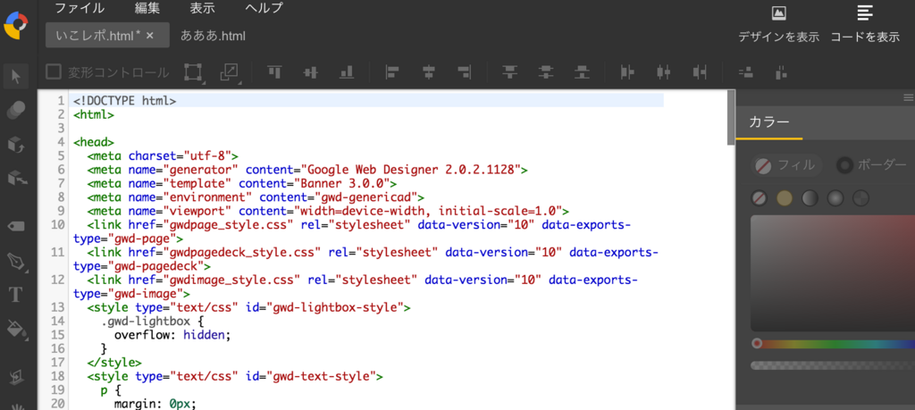Open the ヘルプ menu
Image resolution: width=915 pixels, height=410 pixels.
264,7
